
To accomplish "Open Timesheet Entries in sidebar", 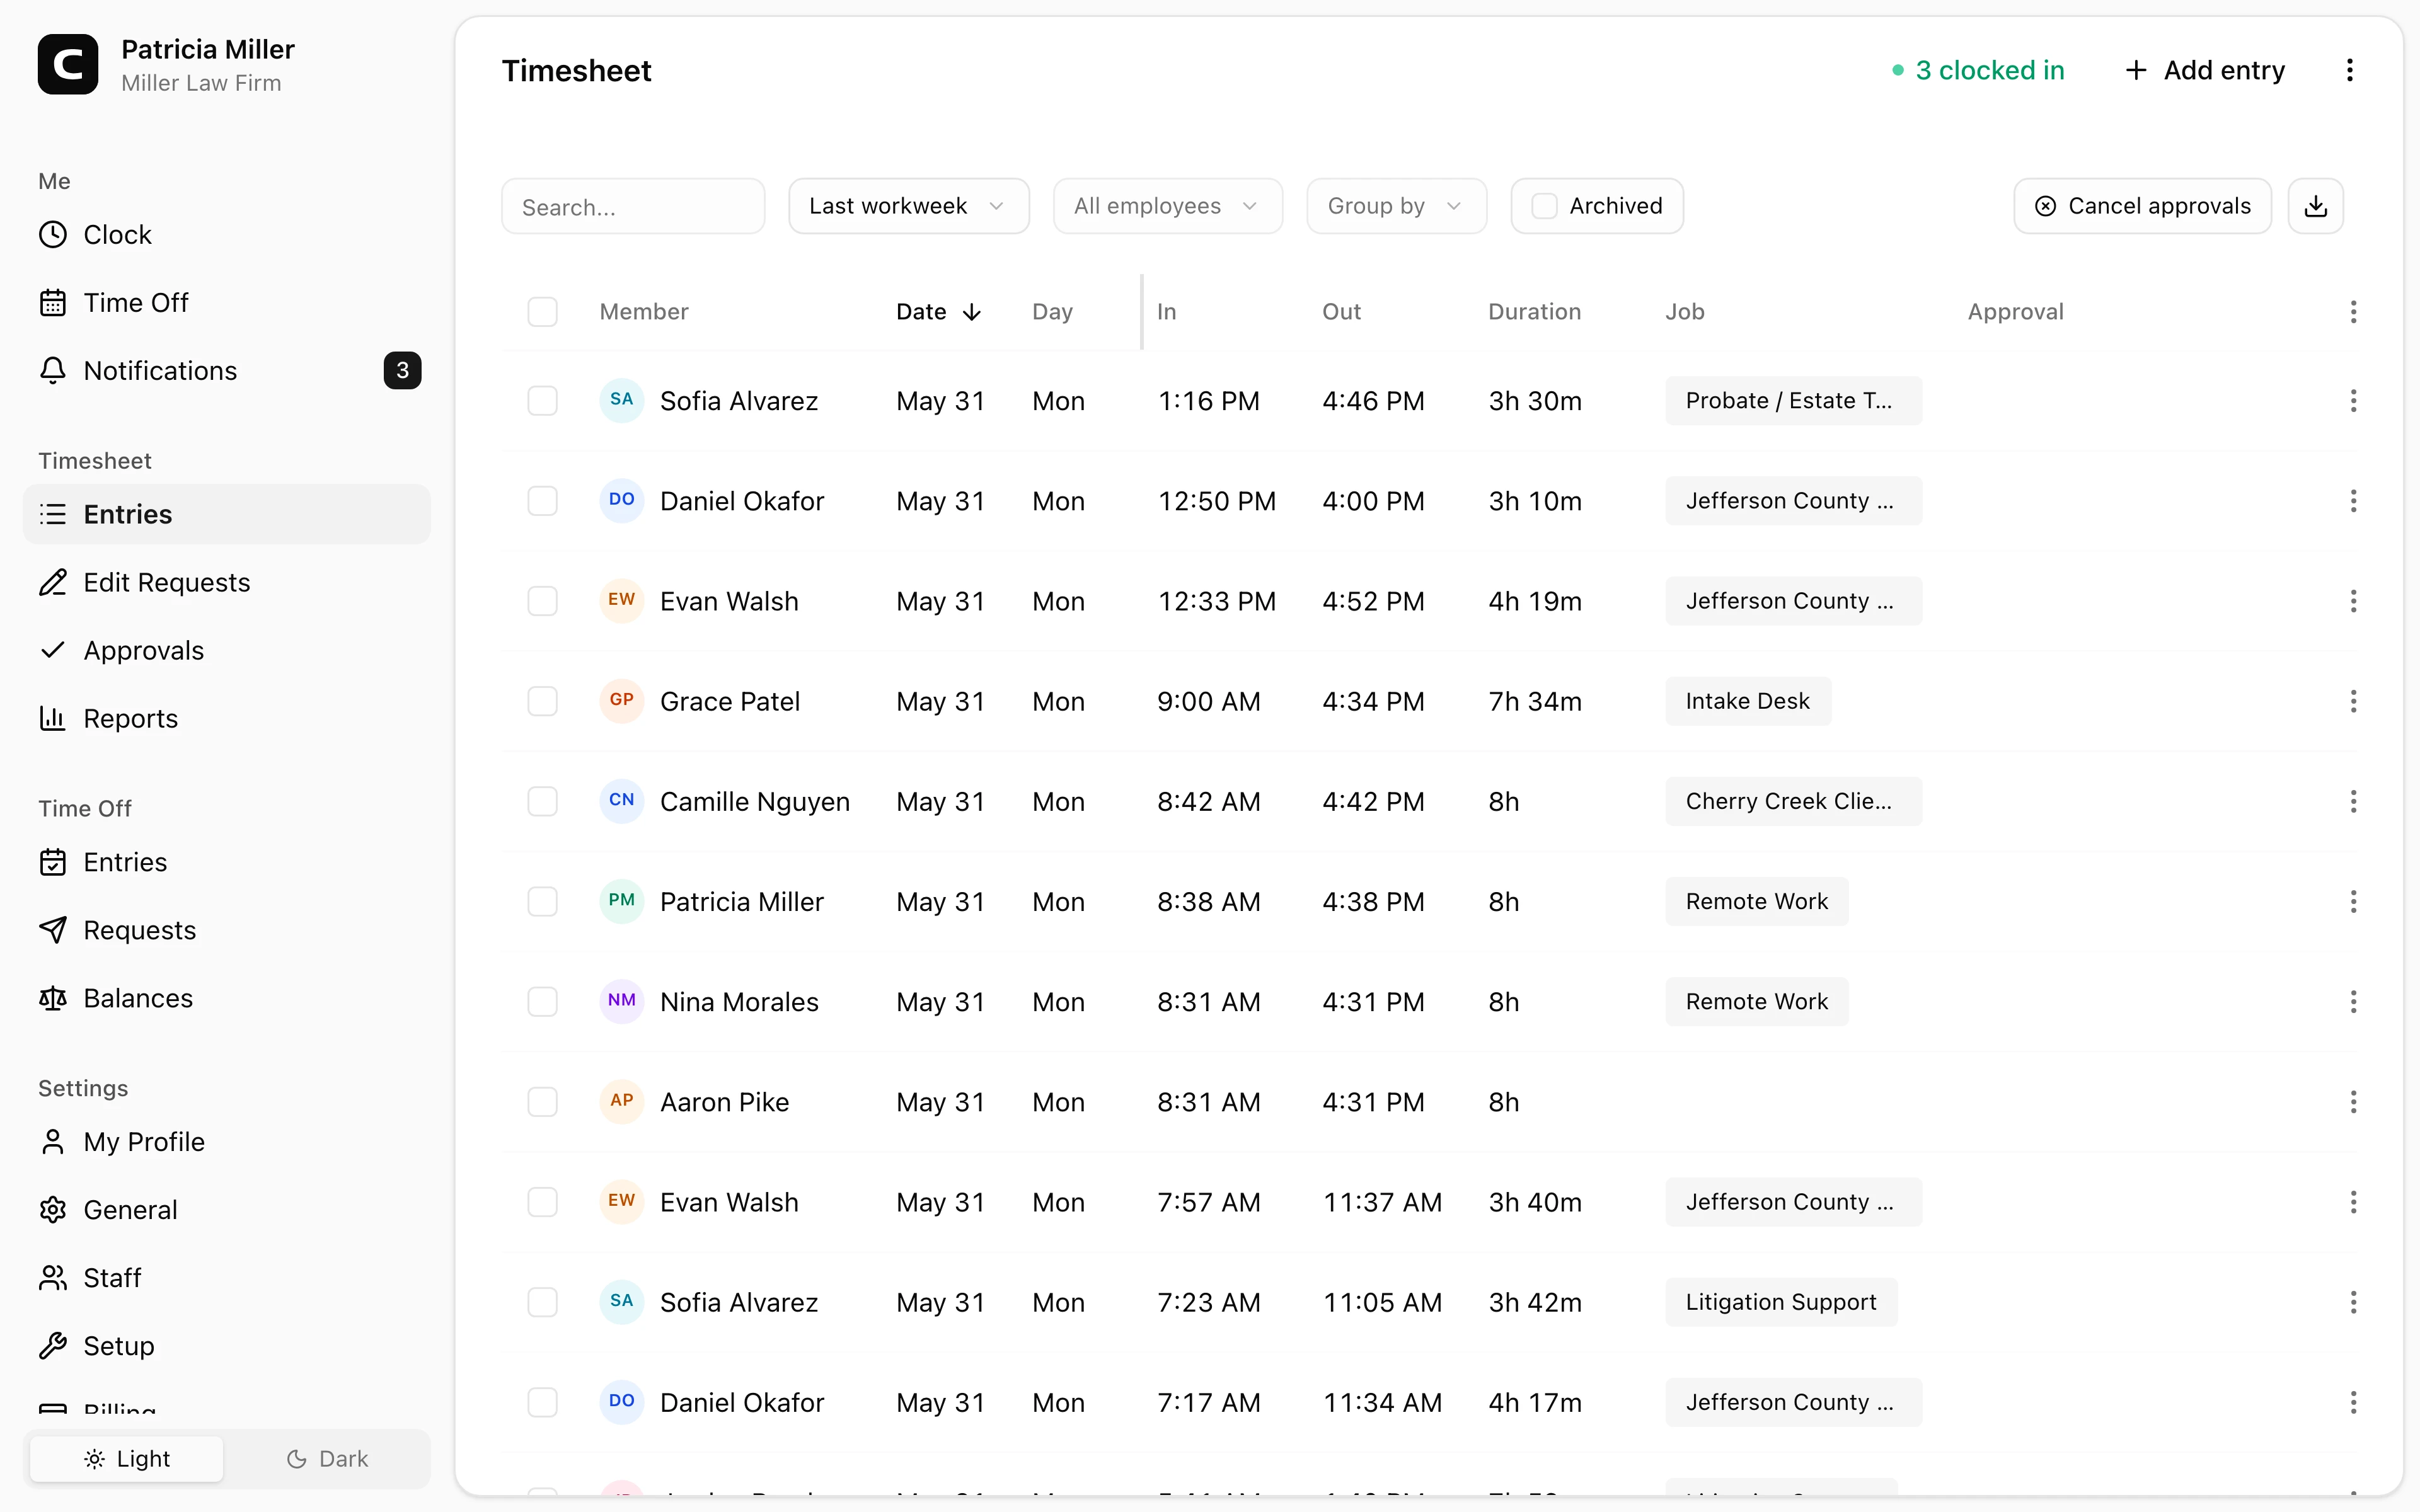I will tap(227, 514).
